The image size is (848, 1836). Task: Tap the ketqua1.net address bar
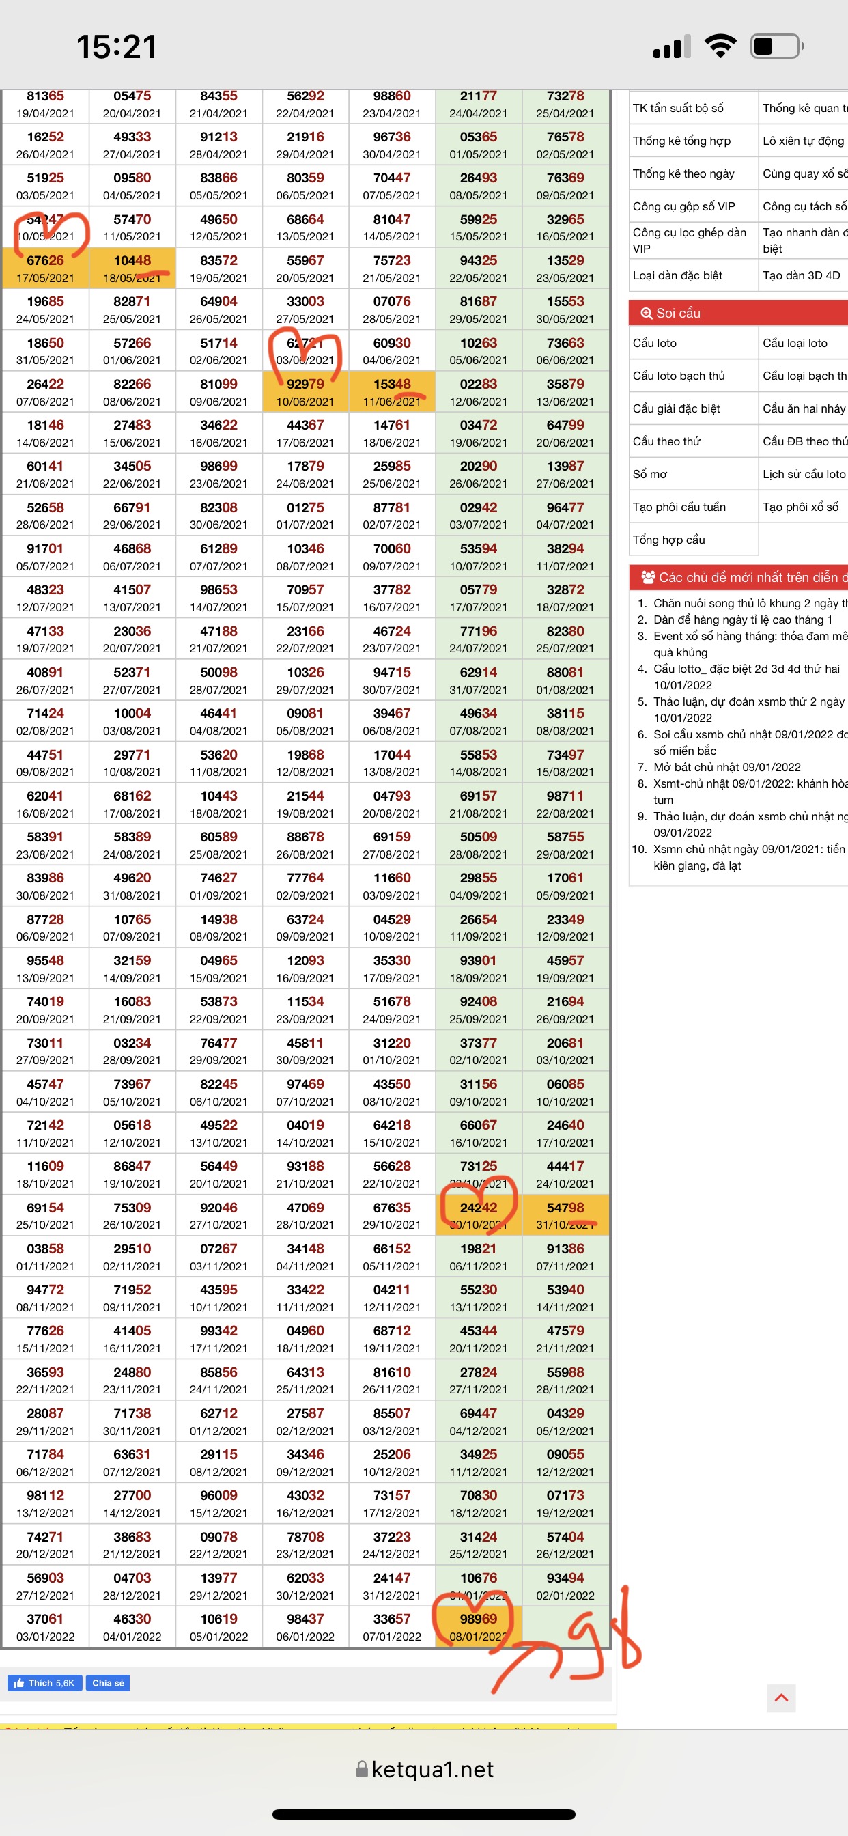(x=425, y=1769)
